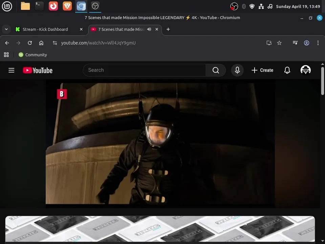This screenshot has height=244, width=325.
Task: Open the calendar from the panel clock
Action: pyautogui.click(x=298, y=6)
